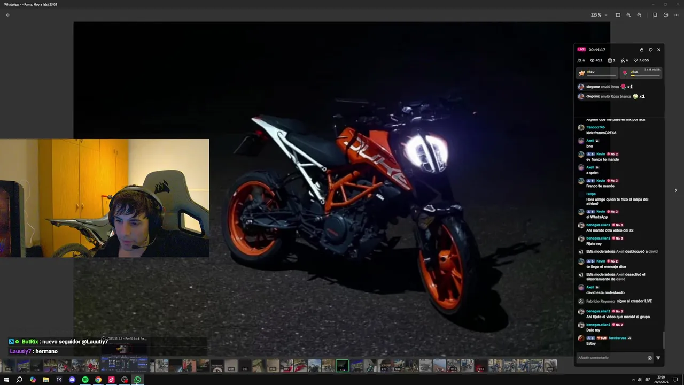This screenshot has width=684, height=385.
Task: Switch to Google Chrome in taskbar
Action: pyautogui.click(x=98, y=380)
